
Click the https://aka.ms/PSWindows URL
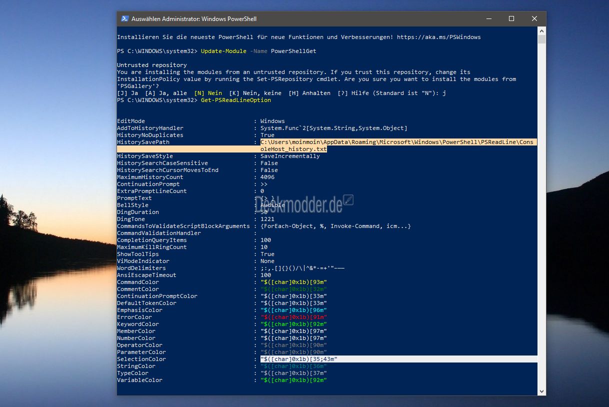tap(438, 37)
